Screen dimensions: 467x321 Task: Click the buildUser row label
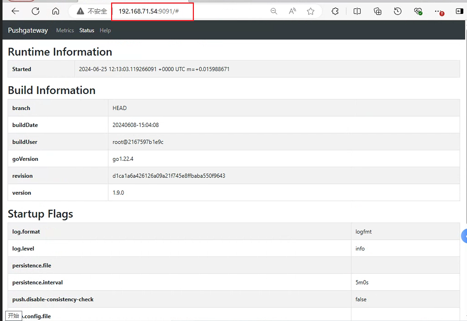25,142
